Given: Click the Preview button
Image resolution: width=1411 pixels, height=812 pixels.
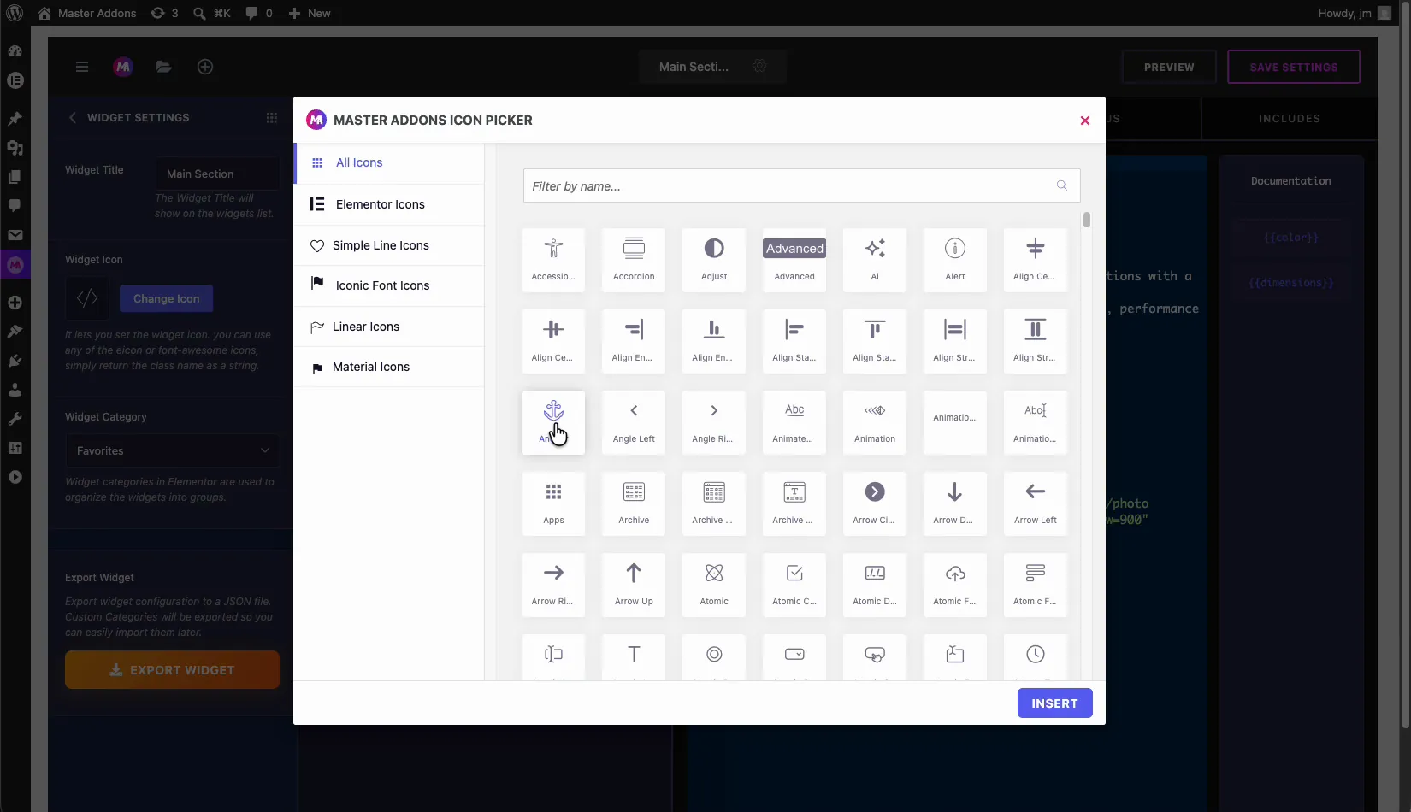Looking at the screenshot, I should (1169, 67).
